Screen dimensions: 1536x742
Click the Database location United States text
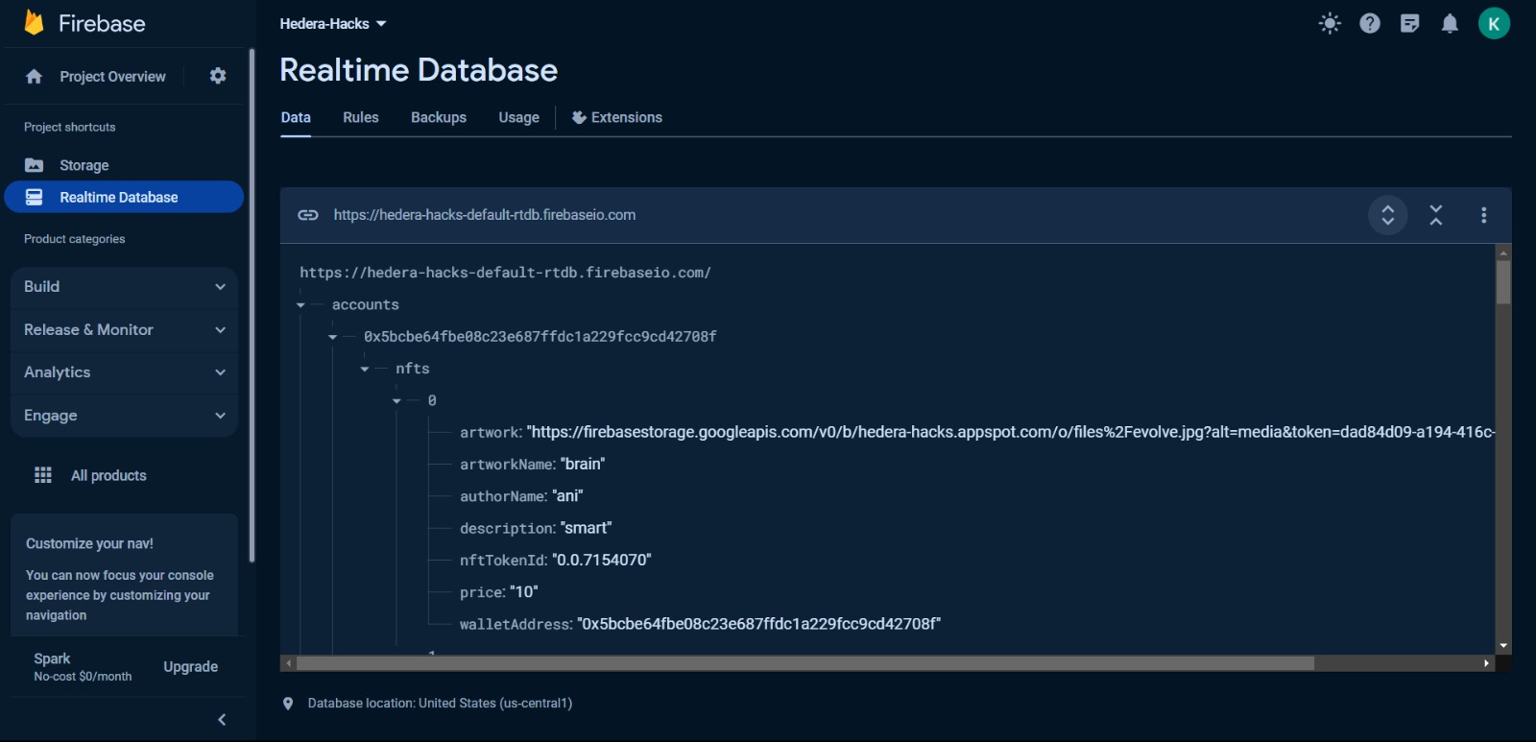(440, 704)
